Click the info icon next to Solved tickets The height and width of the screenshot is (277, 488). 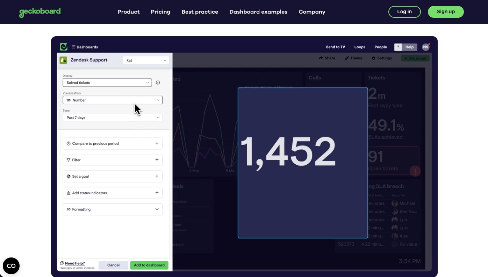point(158,82)
